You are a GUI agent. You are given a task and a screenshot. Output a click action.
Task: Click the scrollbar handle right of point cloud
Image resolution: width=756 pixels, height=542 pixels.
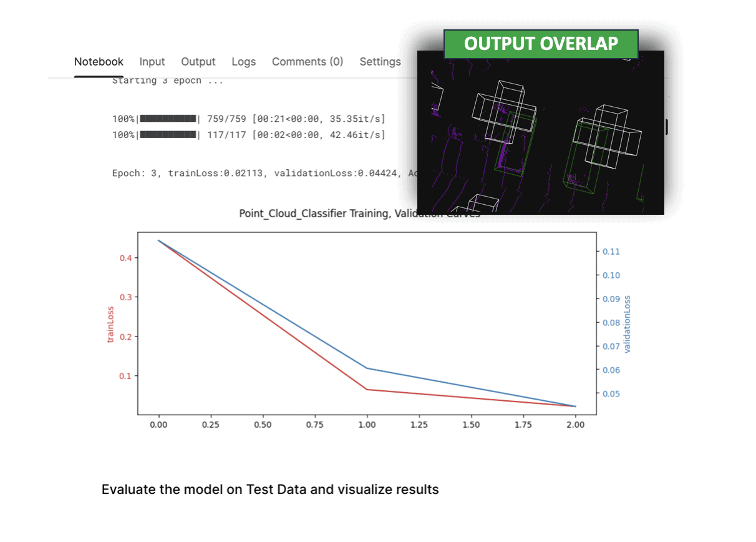[667, 127]
